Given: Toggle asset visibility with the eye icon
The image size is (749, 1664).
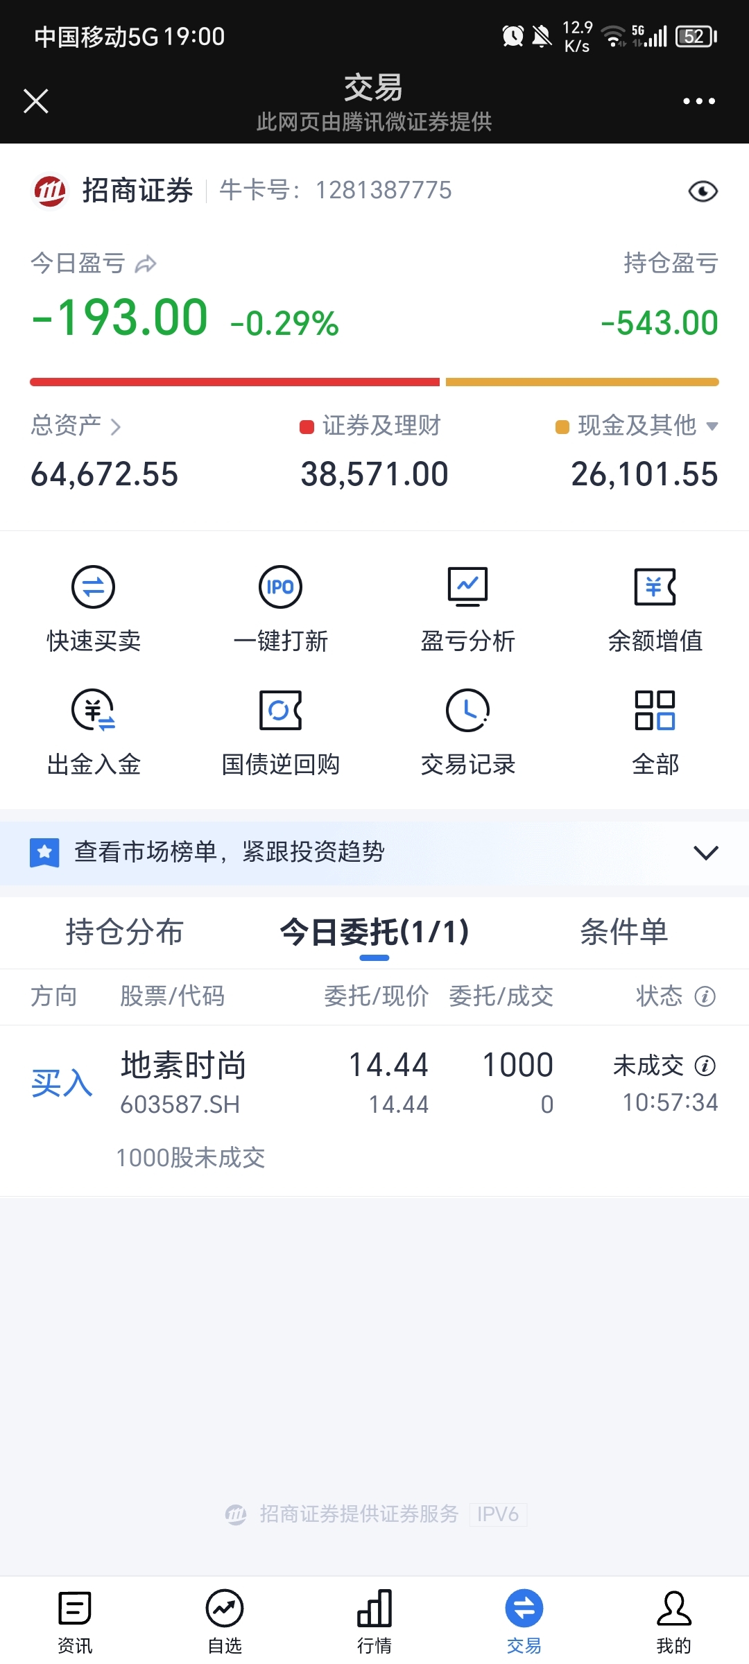Looking at the screenshot, I should (x=703, y=191).
